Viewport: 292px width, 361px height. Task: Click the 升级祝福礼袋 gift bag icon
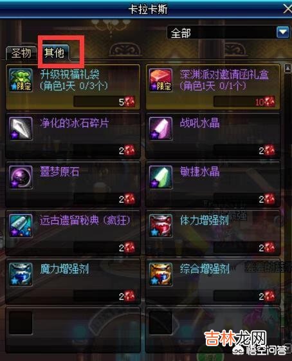pyautogui.click(x=21, y=80)
